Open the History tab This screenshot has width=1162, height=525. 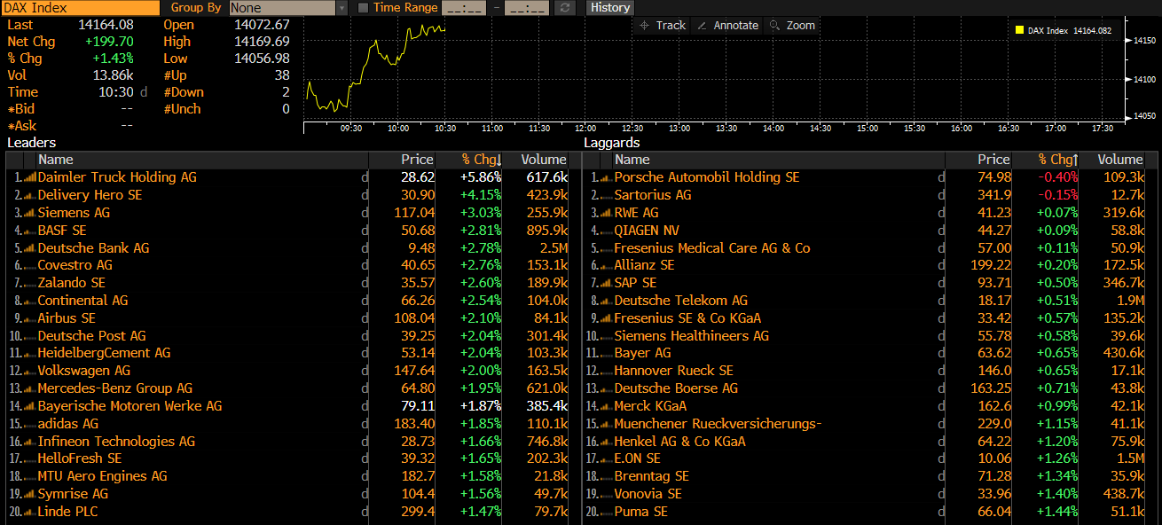(x=609, y=8)
